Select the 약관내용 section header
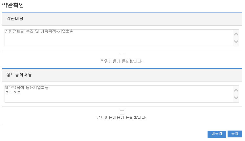This screenshot has width=245, height=141. click(15, 19)
